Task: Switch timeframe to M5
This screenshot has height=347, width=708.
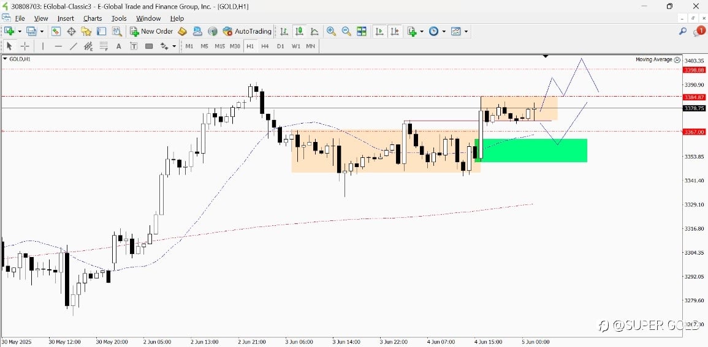Action: click(205, 46)
